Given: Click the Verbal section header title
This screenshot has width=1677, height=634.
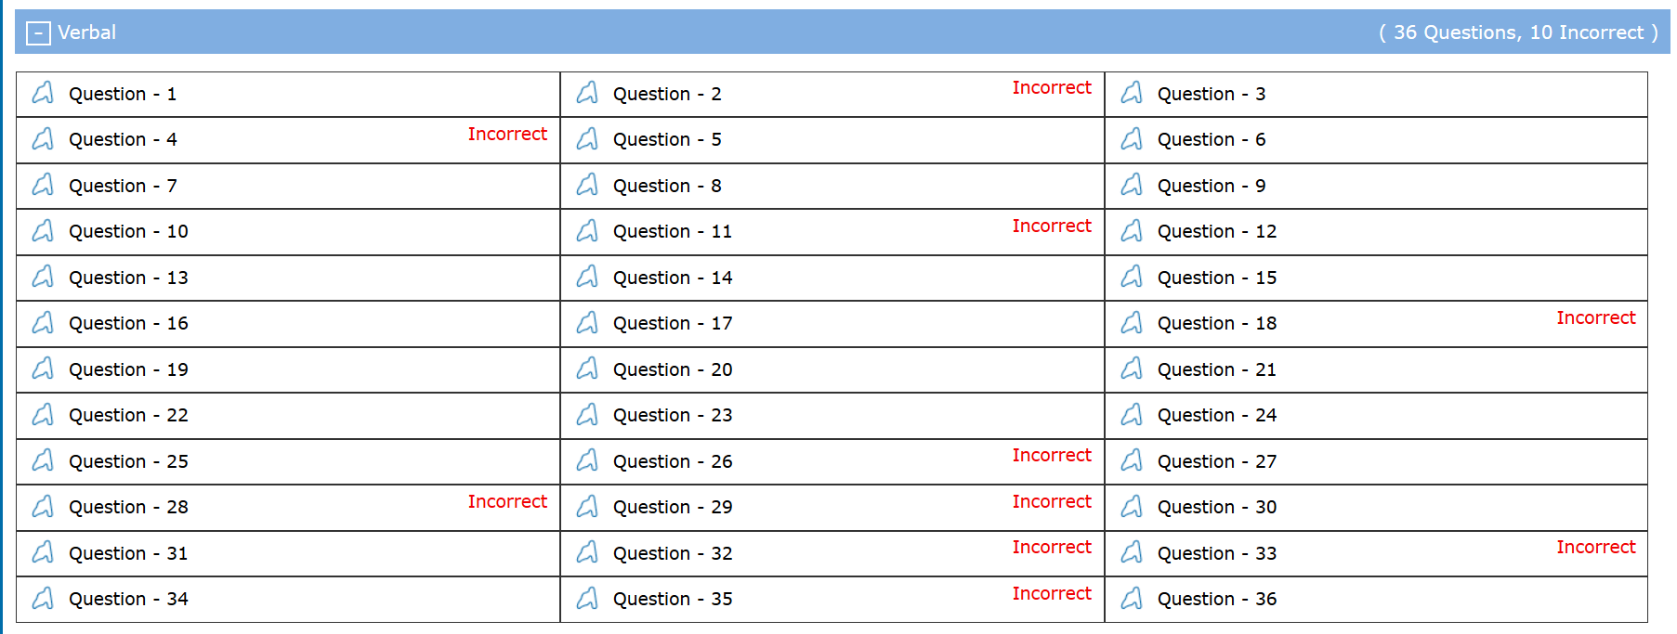Looking at the screenshot, I should click(86, 32).
